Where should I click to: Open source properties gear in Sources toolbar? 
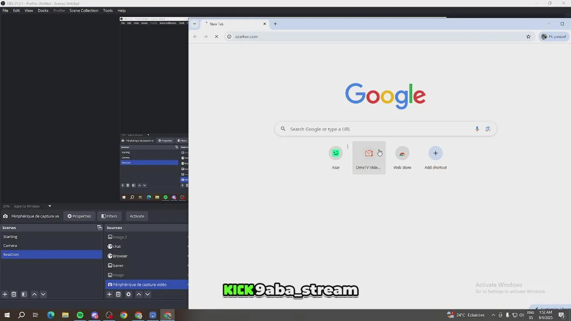(x=128, y=294)
